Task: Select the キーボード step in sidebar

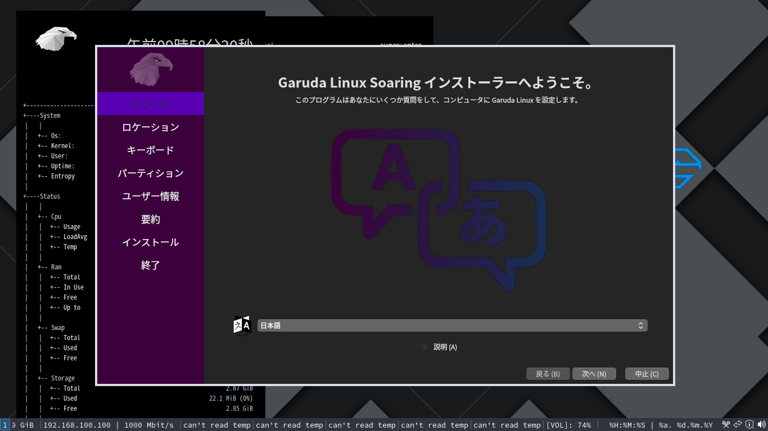Action: click(151, 150)
